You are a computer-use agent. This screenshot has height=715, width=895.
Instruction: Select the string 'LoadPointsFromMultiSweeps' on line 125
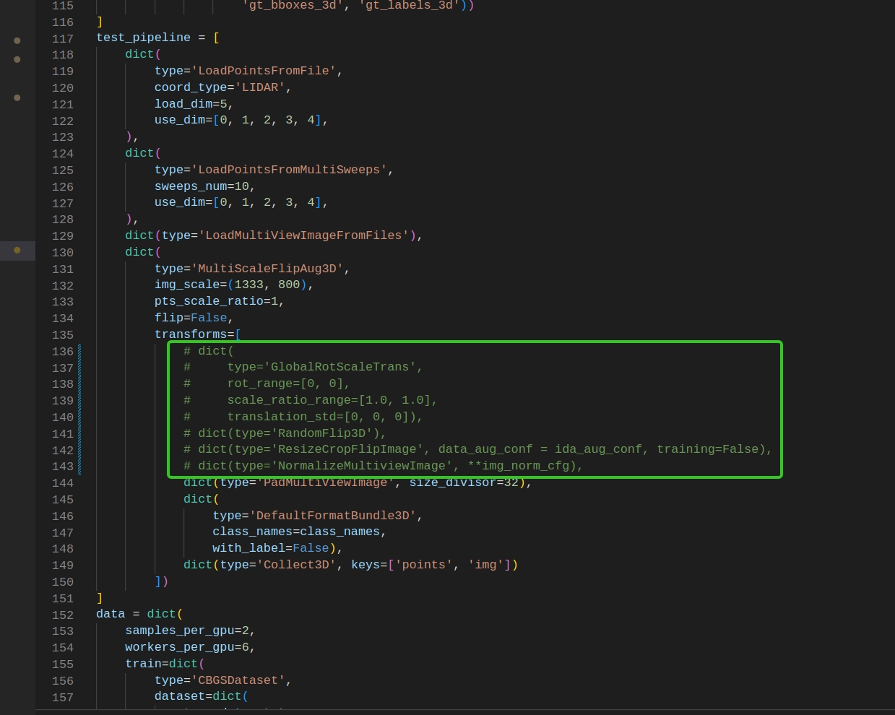coord(290,170)
